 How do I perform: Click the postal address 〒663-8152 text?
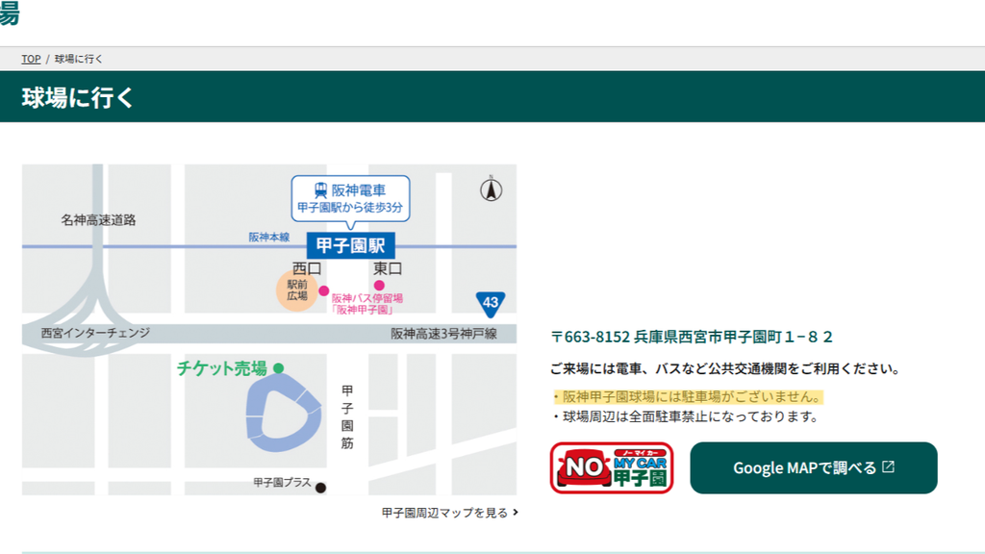(x=692, y=337)
